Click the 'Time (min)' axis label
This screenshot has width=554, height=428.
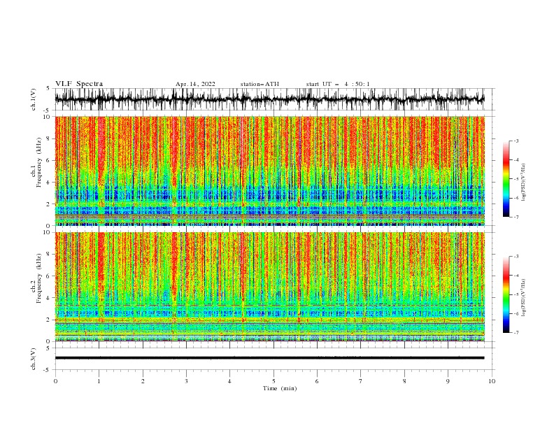[280, 388]
